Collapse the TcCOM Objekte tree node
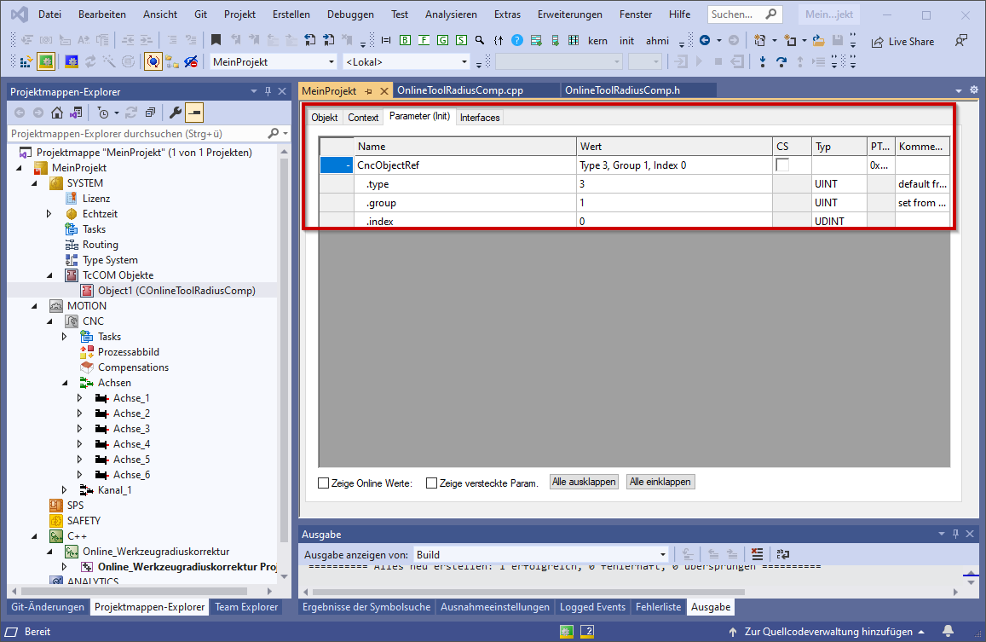 [x=49, y=275]
